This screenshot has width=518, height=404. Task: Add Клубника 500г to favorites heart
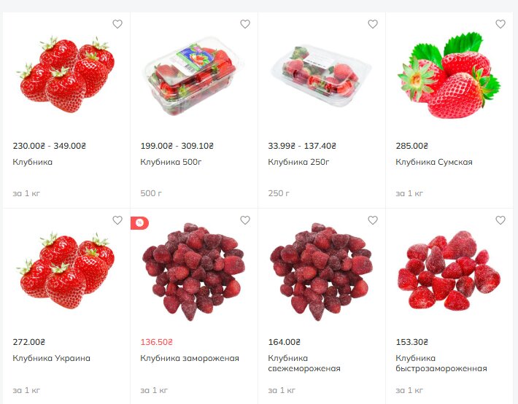point(245,24)
